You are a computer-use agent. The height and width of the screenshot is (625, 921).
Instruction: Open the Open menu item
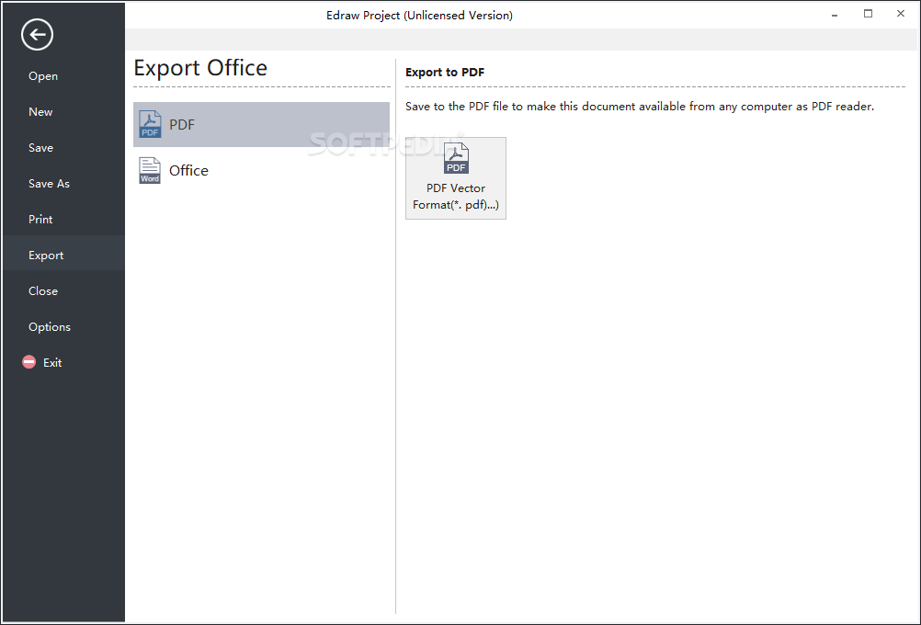[x=43, y=76]
